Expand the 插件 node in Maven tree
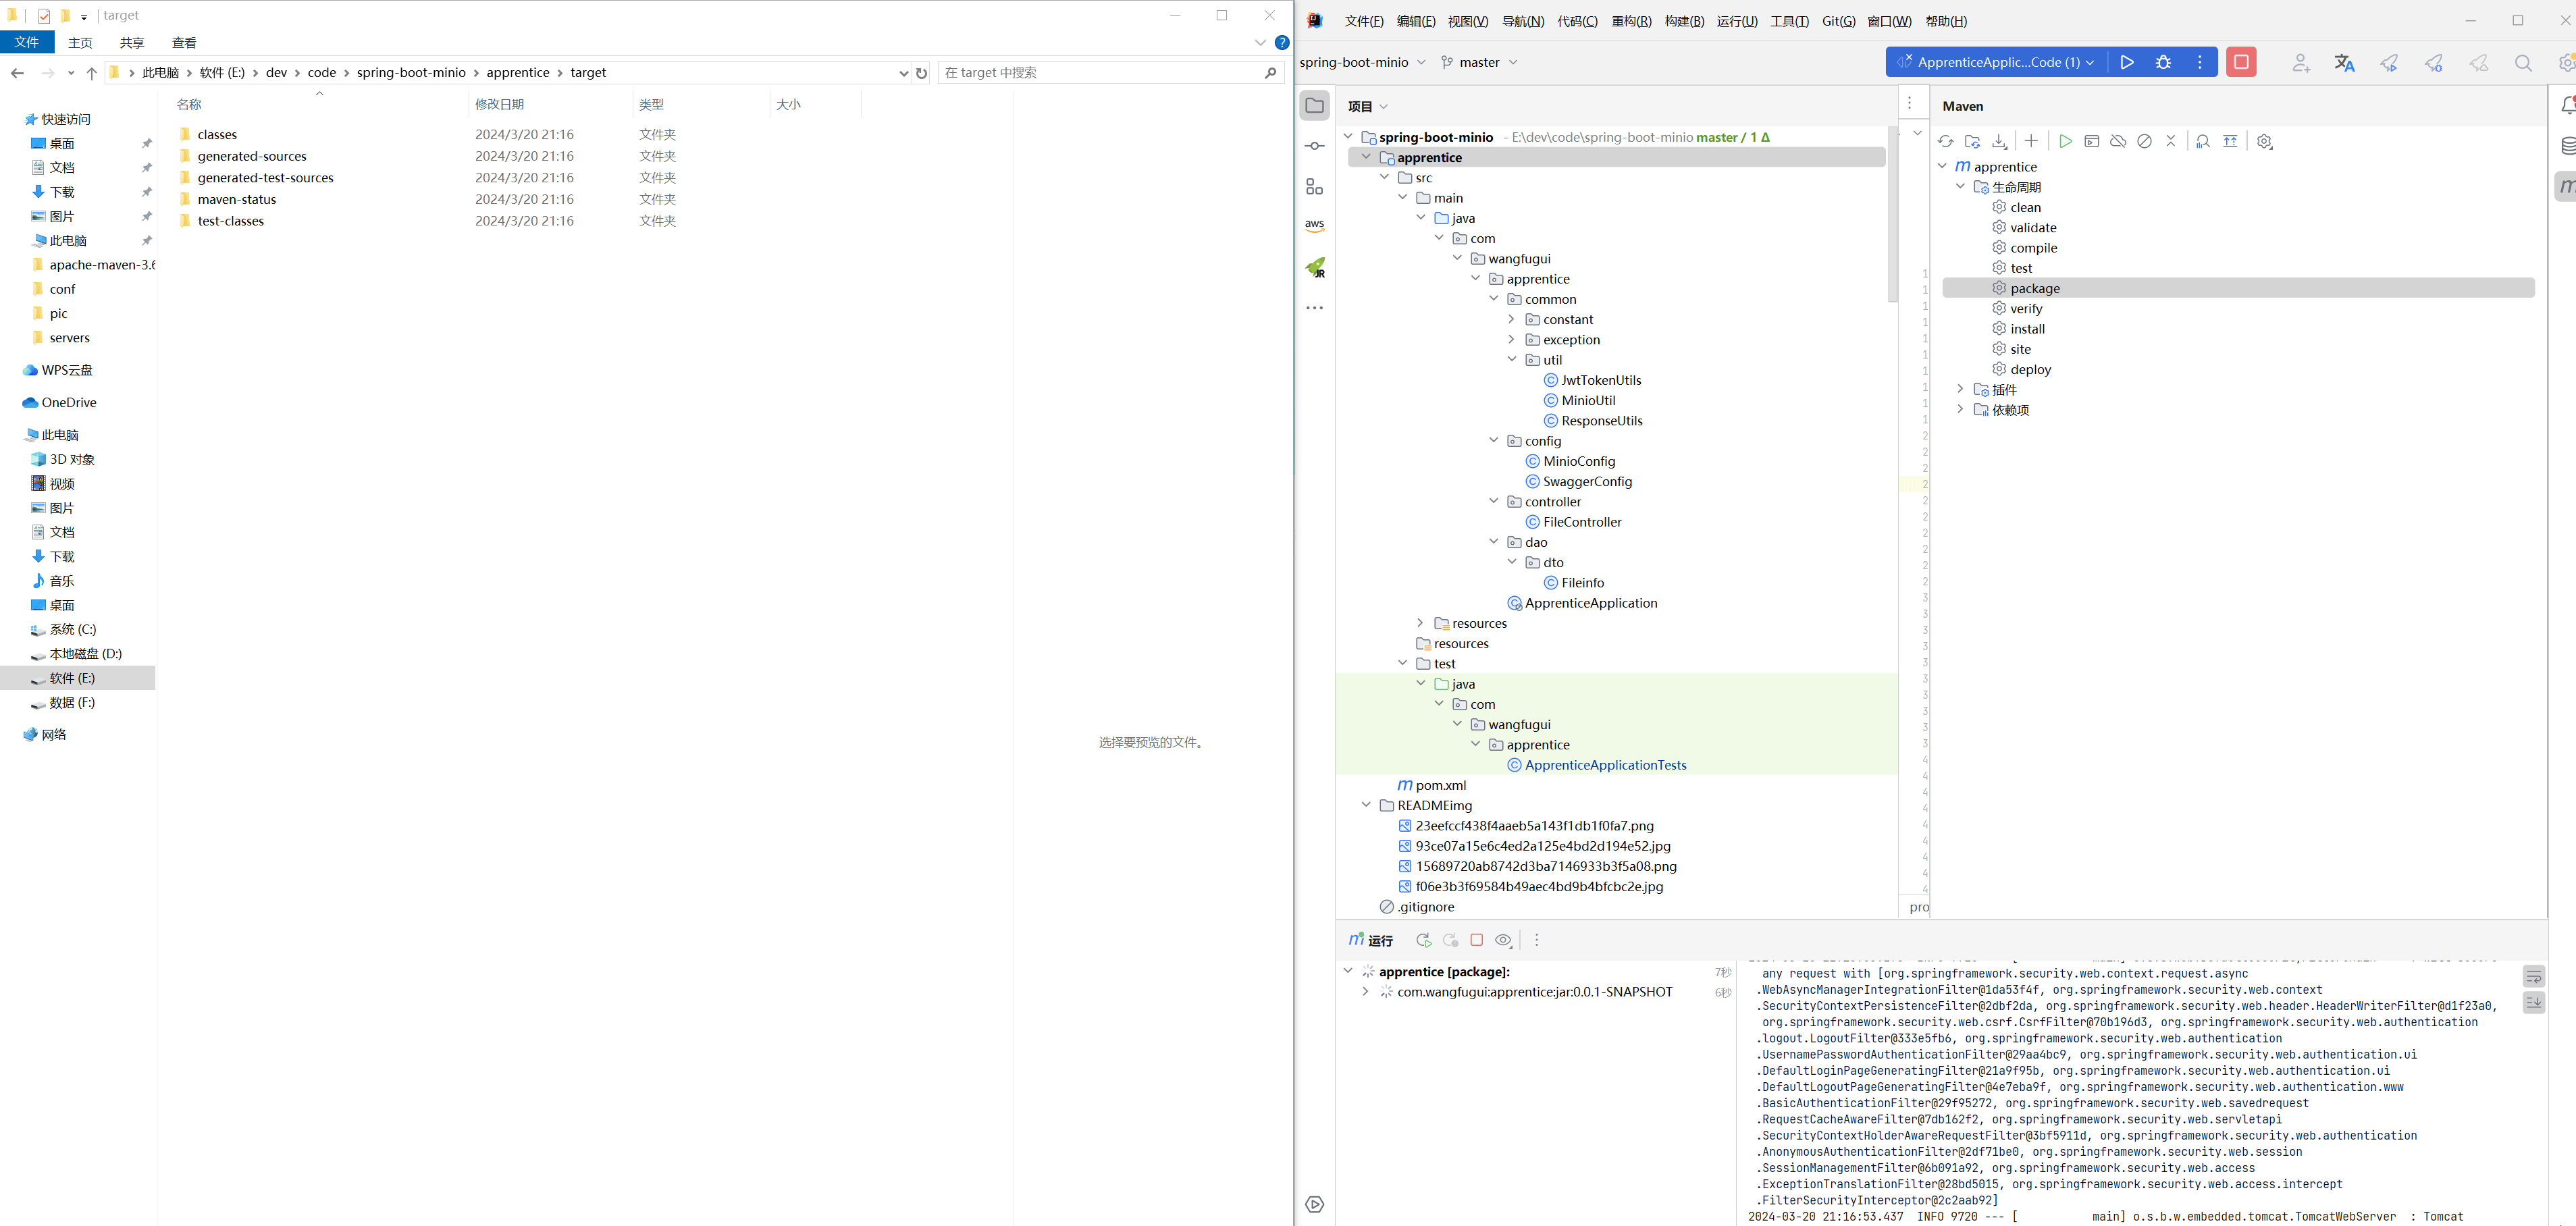Screen dimensions: 2576x1226 click(x=1960, y=389)
